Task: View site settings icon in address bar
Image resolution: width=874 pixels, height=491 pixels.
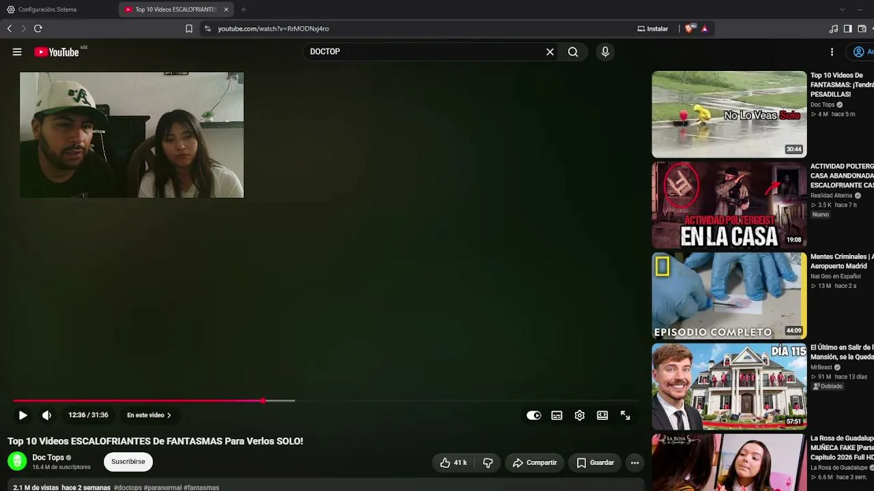Action: pyautogui.click(x=208, y=29)
